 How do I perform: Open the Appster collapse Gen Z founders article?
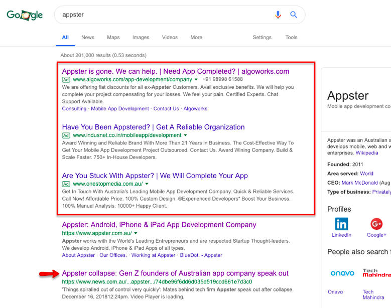point(175,273)
